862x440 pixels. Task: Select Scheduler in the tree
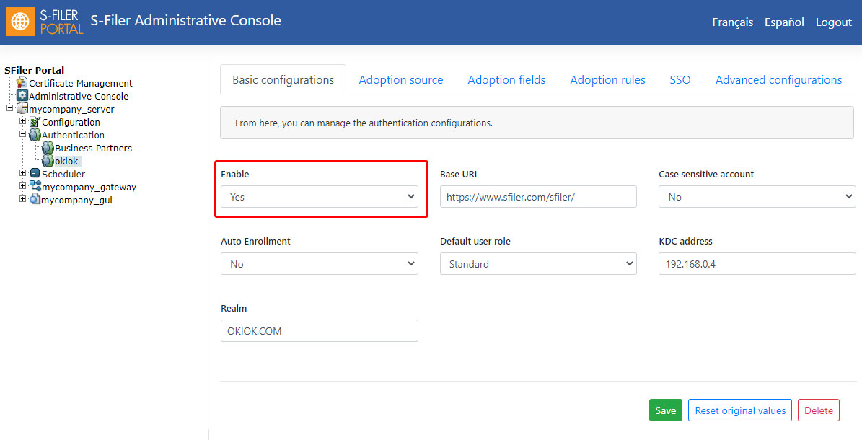point(63,174)
